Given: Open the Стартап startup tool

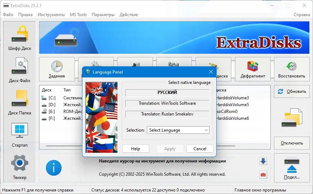Looking at the screenshot, I should [x=20, y=135].
